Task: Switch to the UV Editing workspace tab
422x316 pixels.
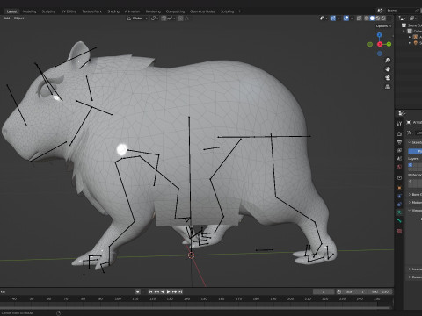Action: pos(69,11)
